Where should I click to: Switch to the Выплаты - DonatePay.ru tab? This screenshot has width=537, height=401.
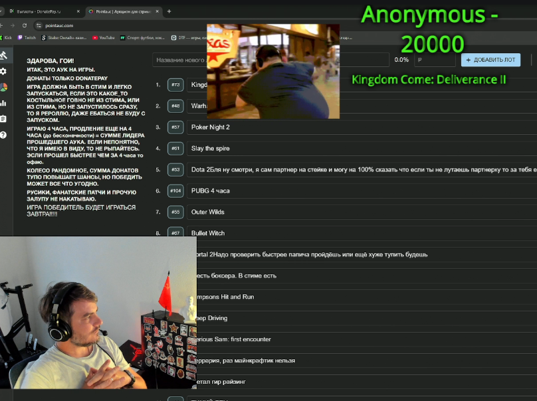tap(45, 11)
